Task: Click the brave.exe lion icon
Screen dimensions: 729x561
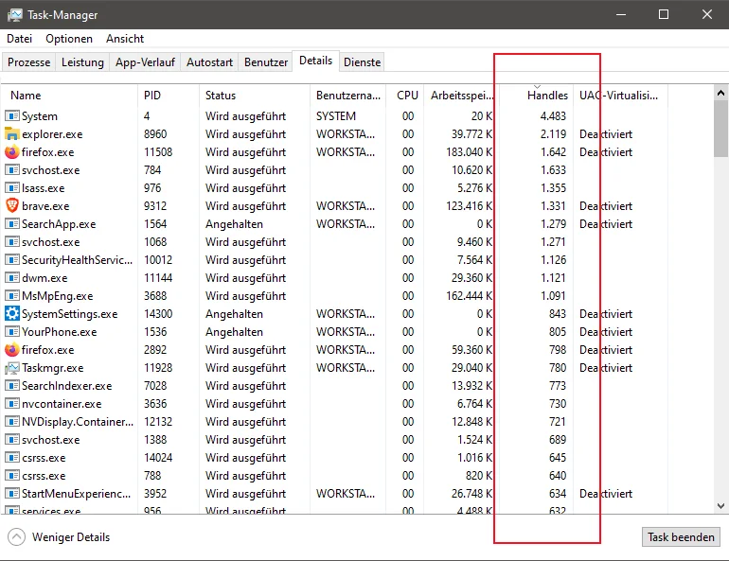Action: pyautogui.click(x=12, y=205)
